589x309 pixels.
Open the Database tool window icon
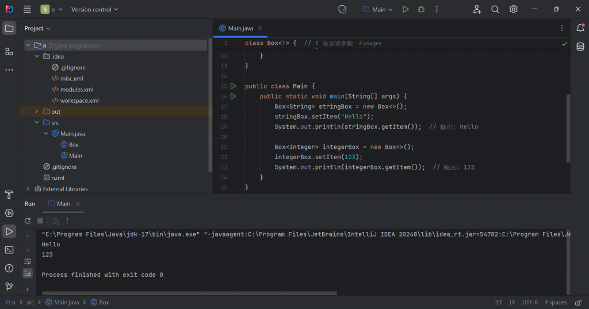point(580,47)
